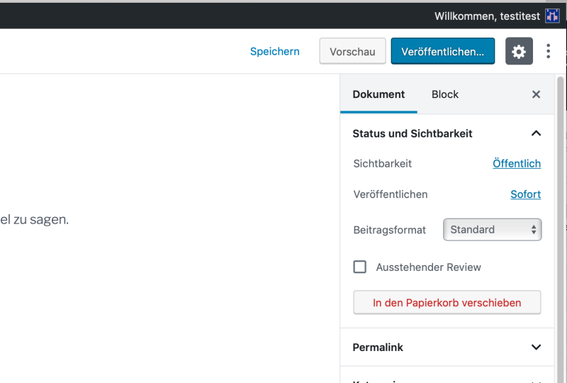Click the Permalink panel chevron arrow

point(536,348)
